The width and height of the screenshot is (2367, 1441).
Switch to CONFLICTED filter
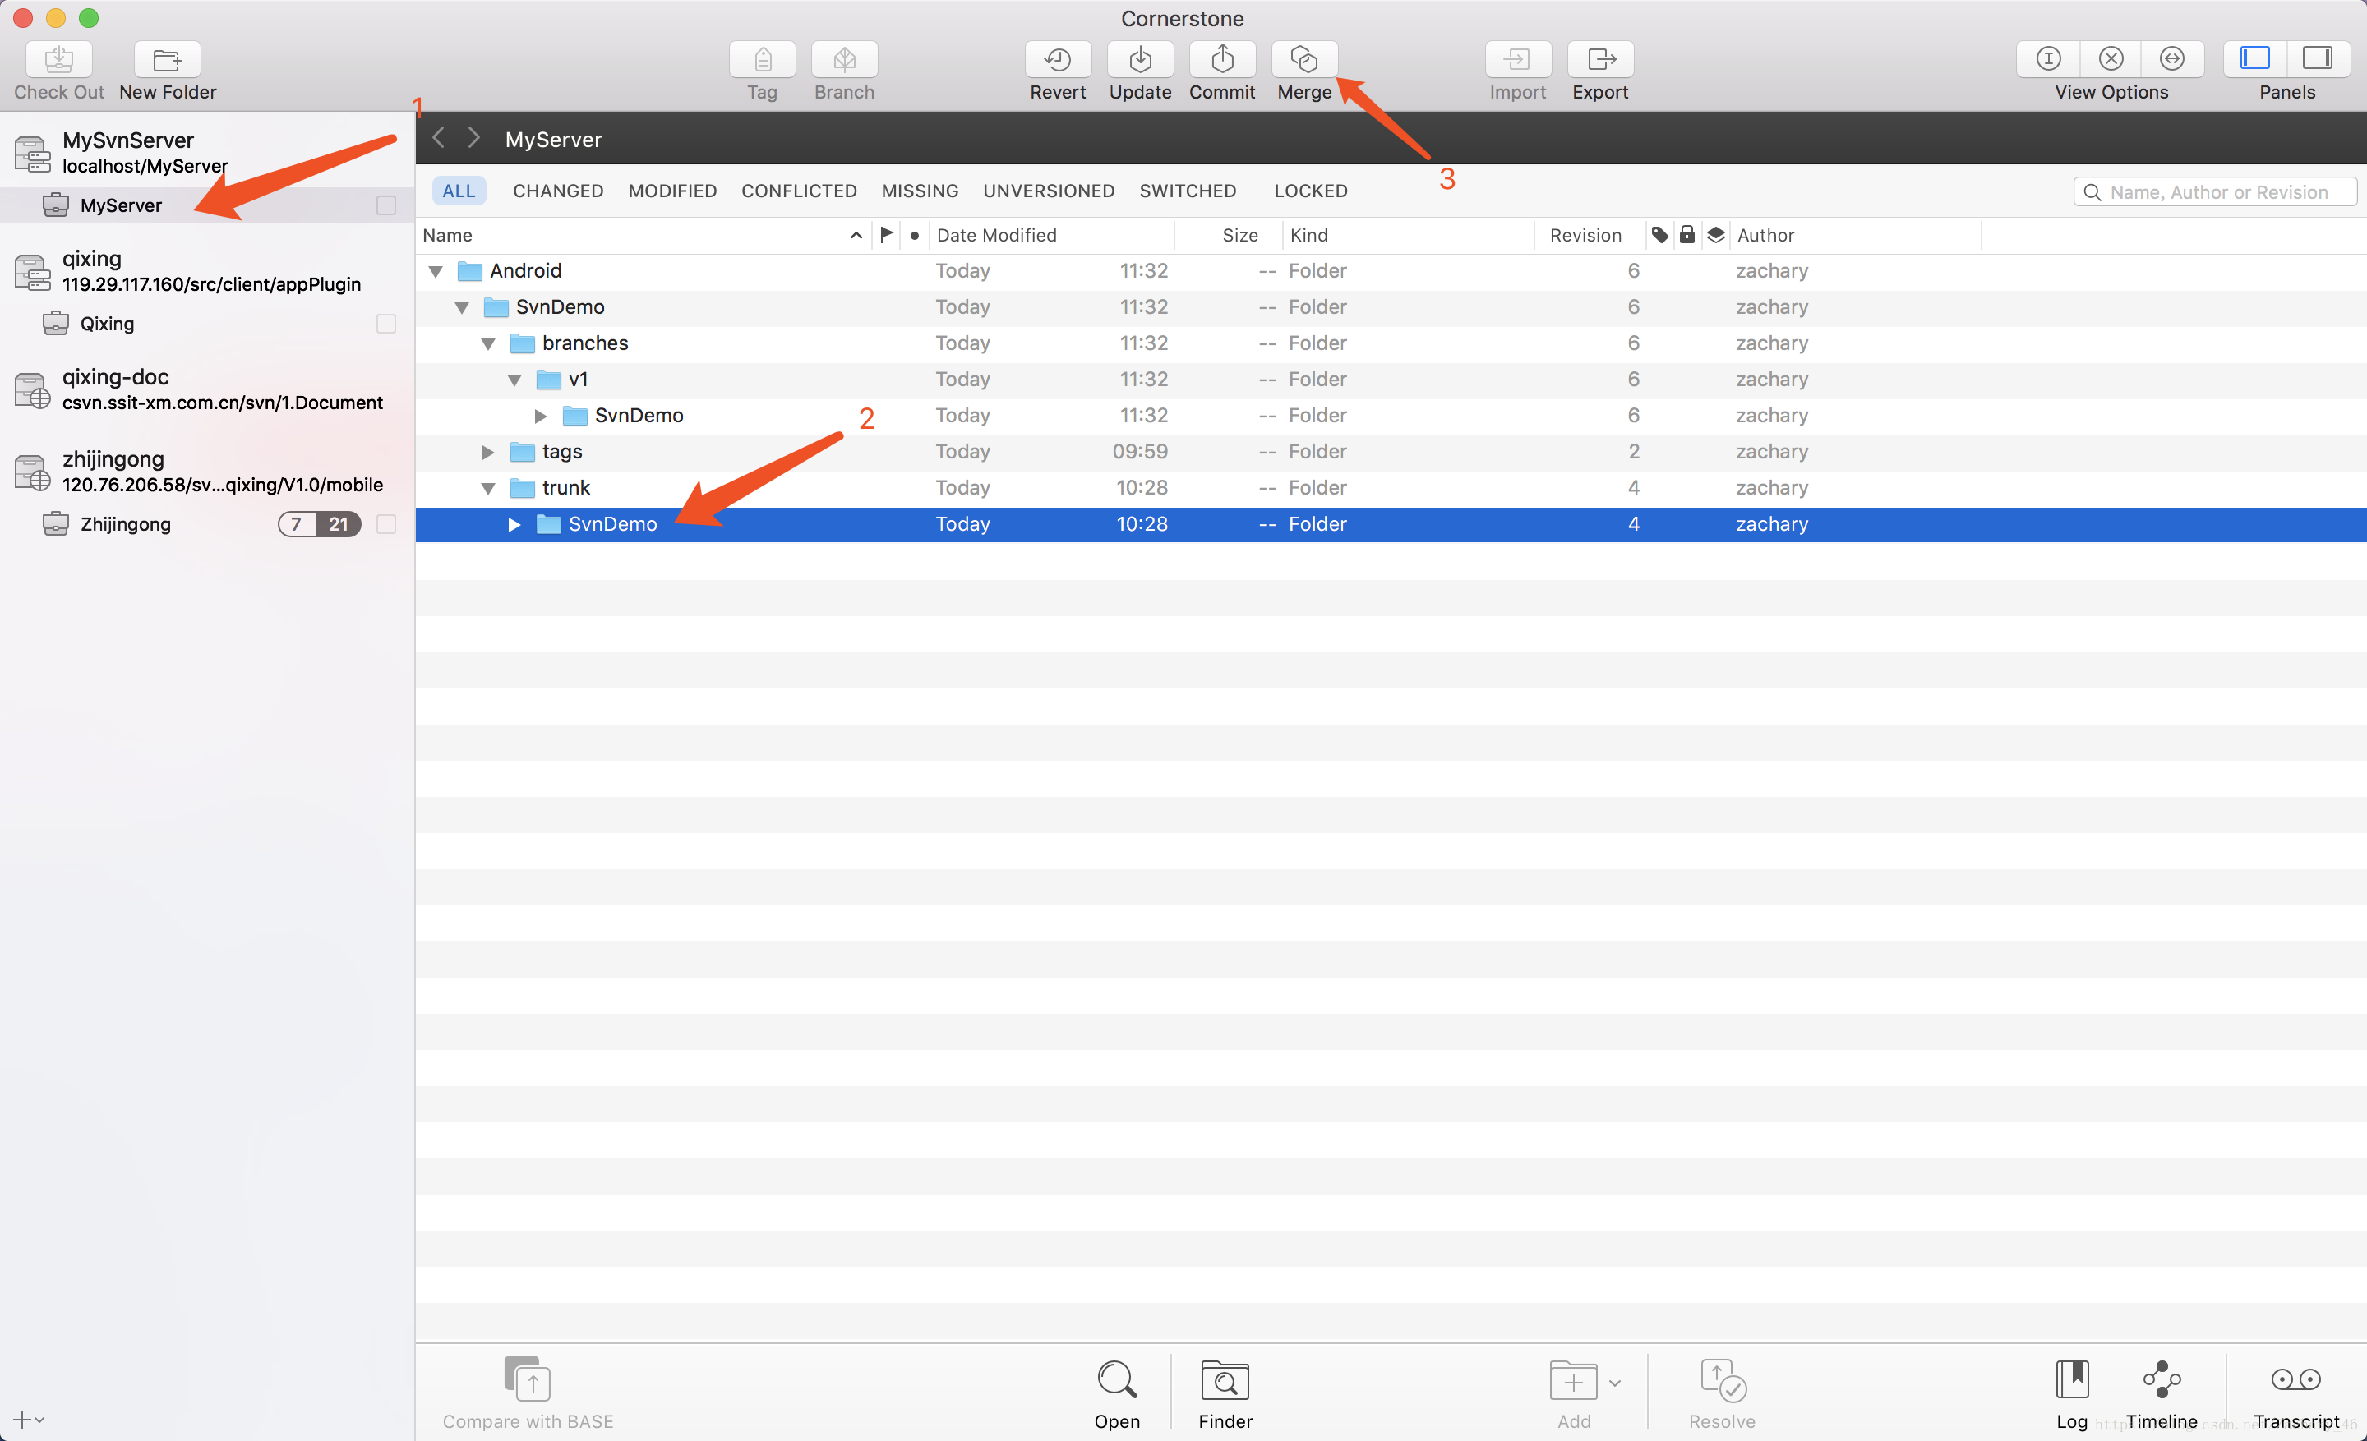tap(798, 191)
